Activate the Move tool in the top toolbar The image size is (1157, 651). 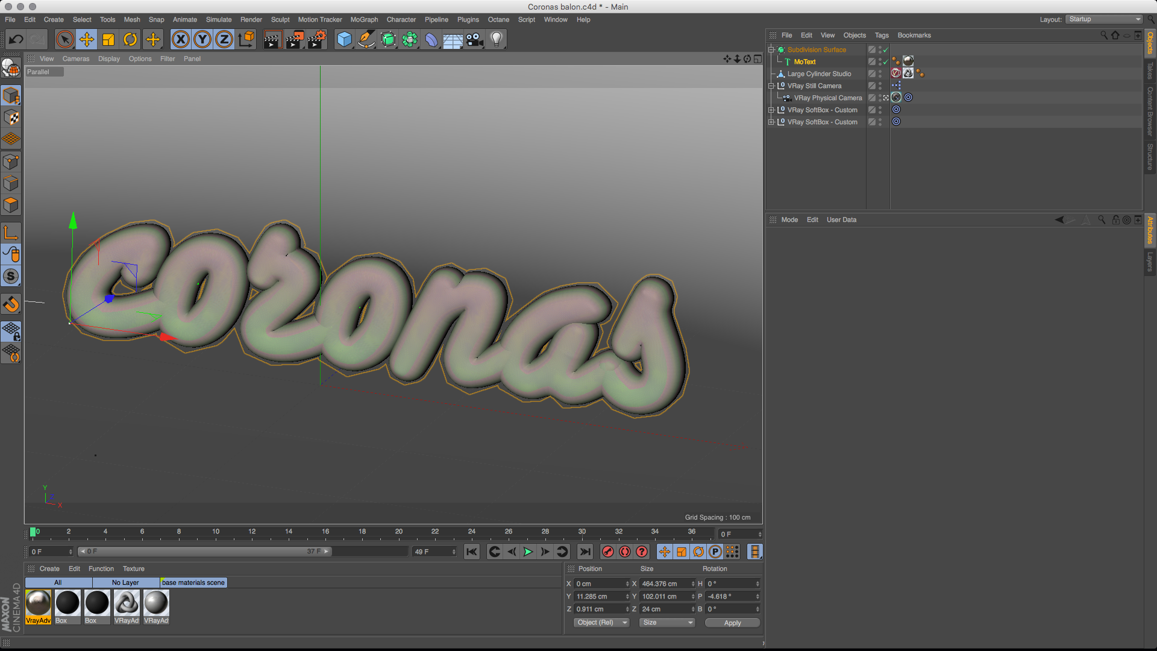coord(86,40)
